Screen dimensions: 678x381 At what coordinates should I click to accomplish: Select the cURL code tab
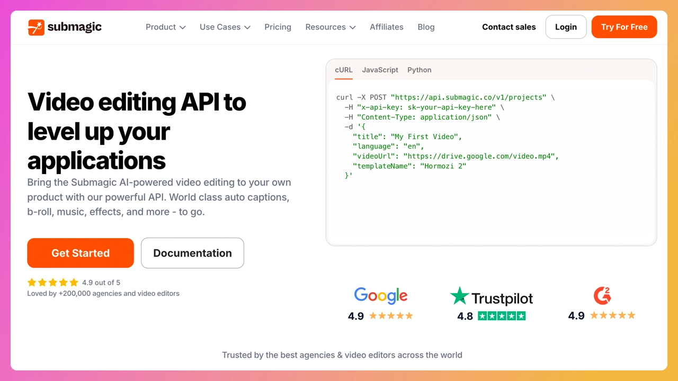coord(344,70)
